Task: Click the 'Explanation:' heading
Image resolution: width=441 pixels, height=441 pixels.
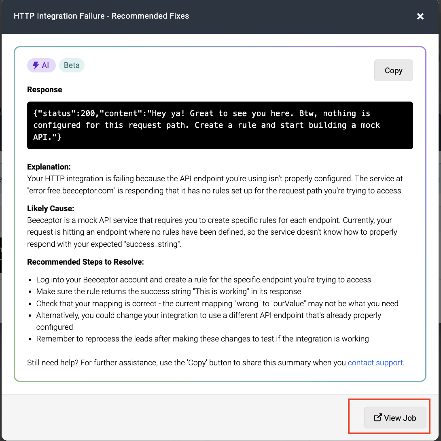Action: coord(49,167)
